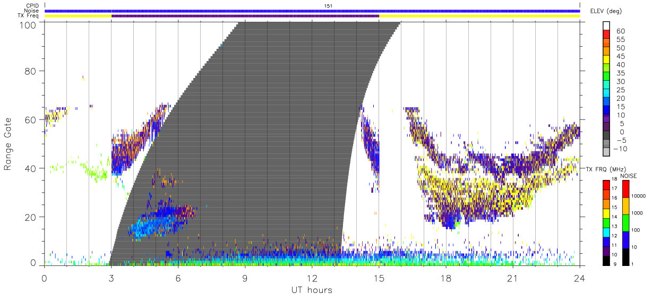
Task: Click the '9' tick on UT hours axis
Action: 245,278
